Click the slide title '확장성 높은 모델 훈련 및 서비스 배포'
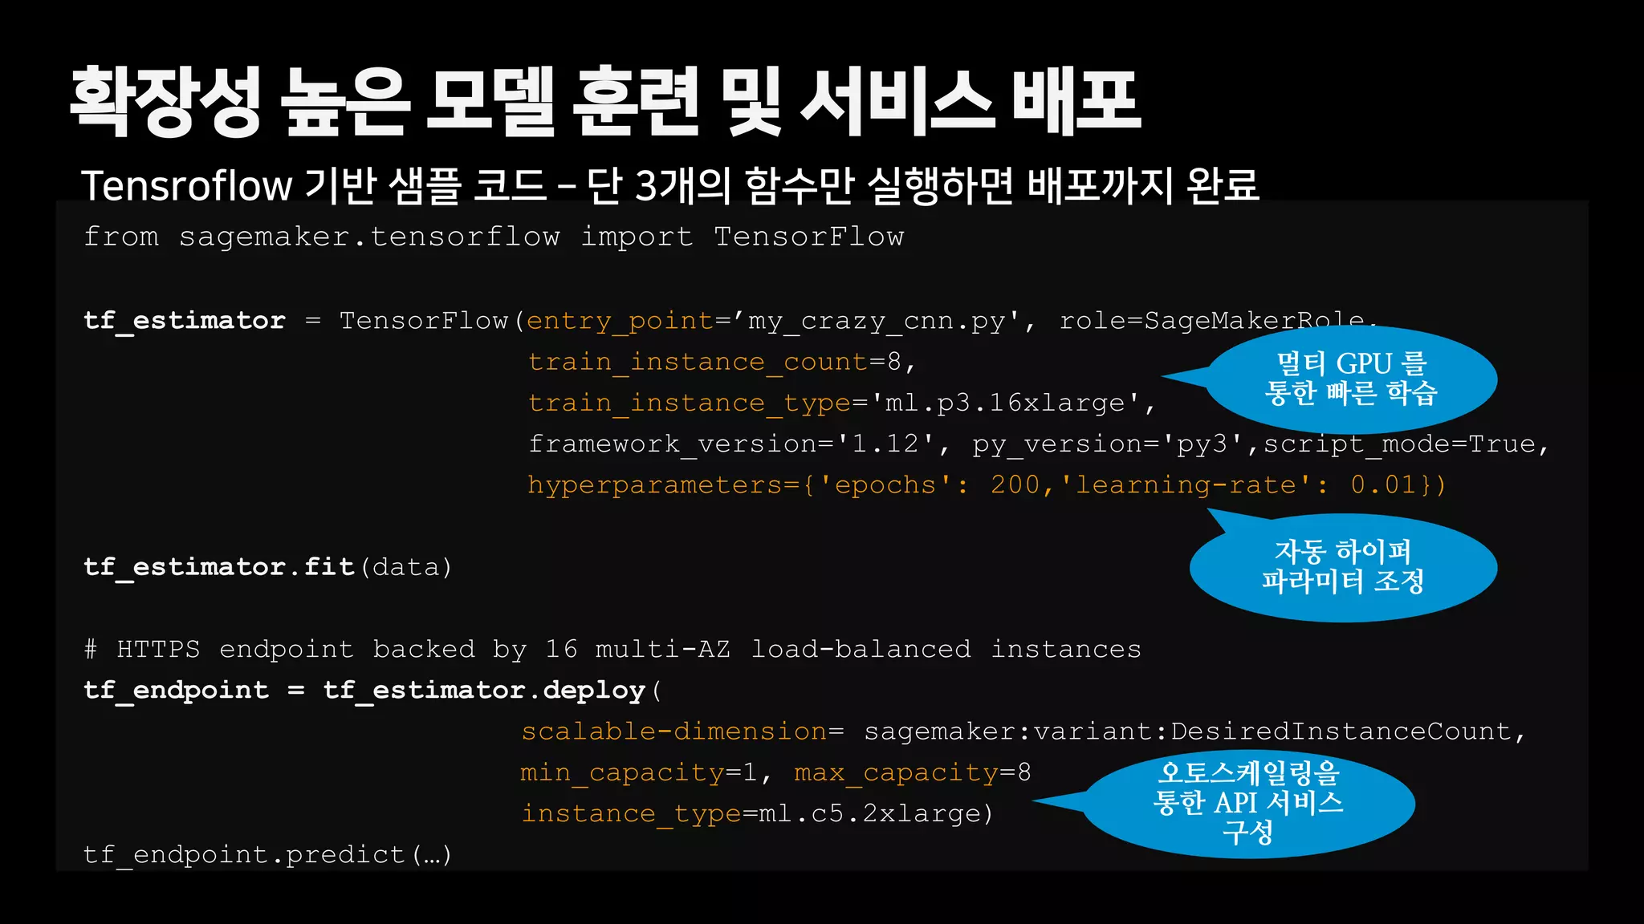Image resolution: width=1644 pixels, height=924 pixels. (x=605, y=101)
